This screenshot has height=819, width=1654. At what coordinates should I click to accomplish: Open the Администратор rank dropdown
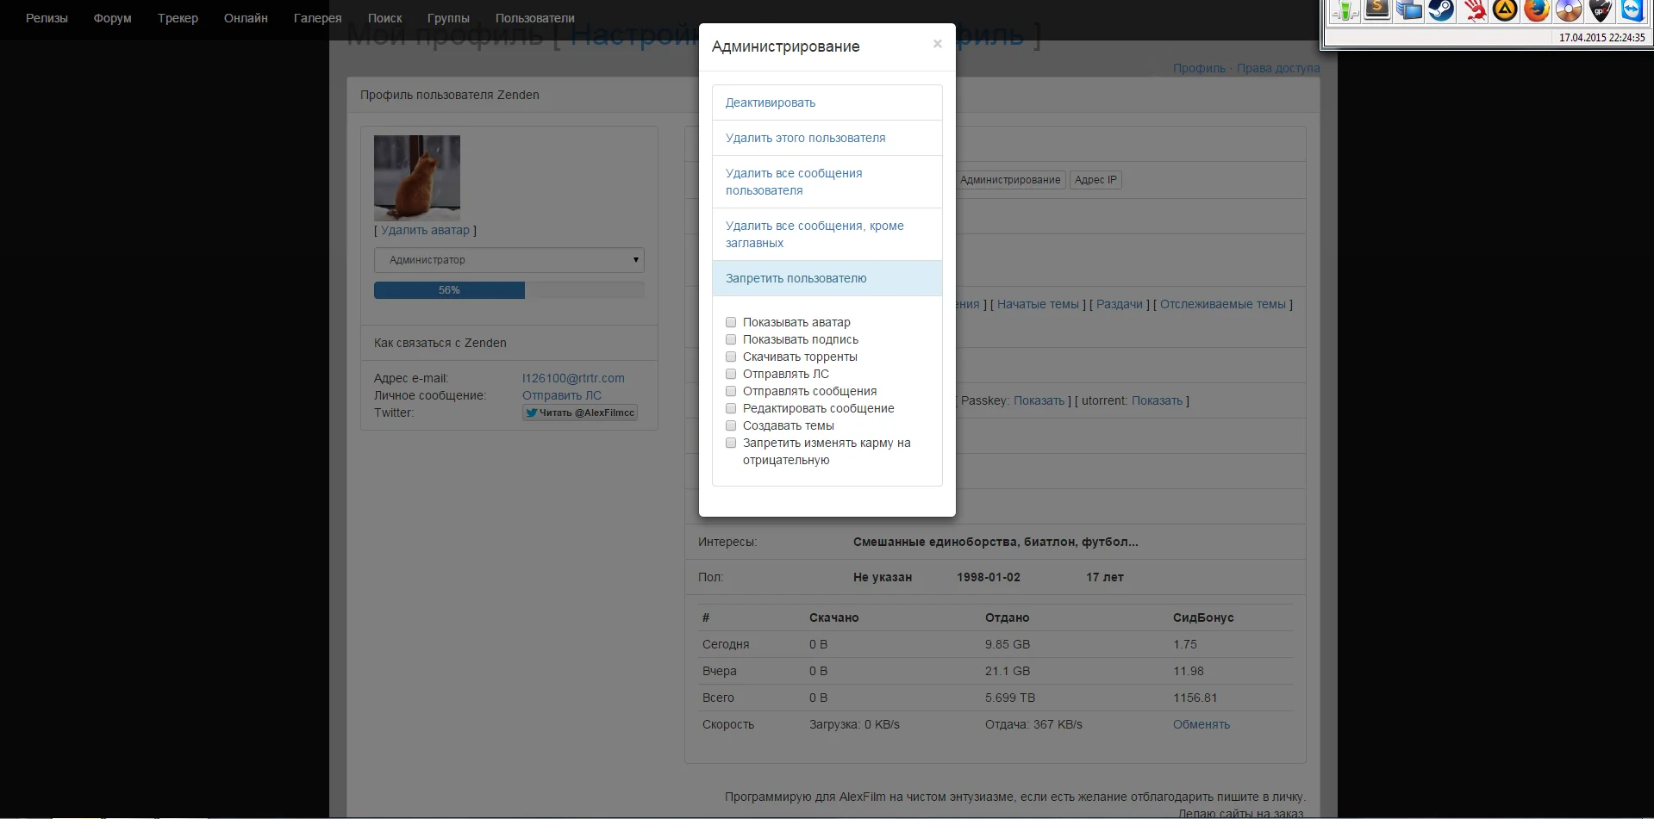coord(509,260)
